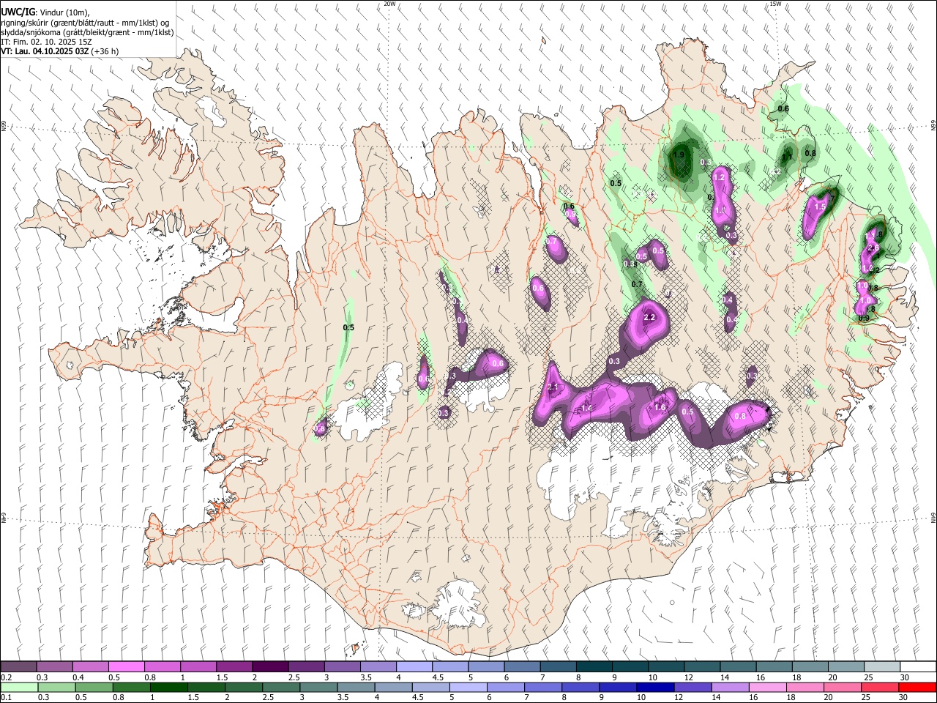Select the 25 red rain scale swatch
Screen dimensions: 937x703
(879, 688)
